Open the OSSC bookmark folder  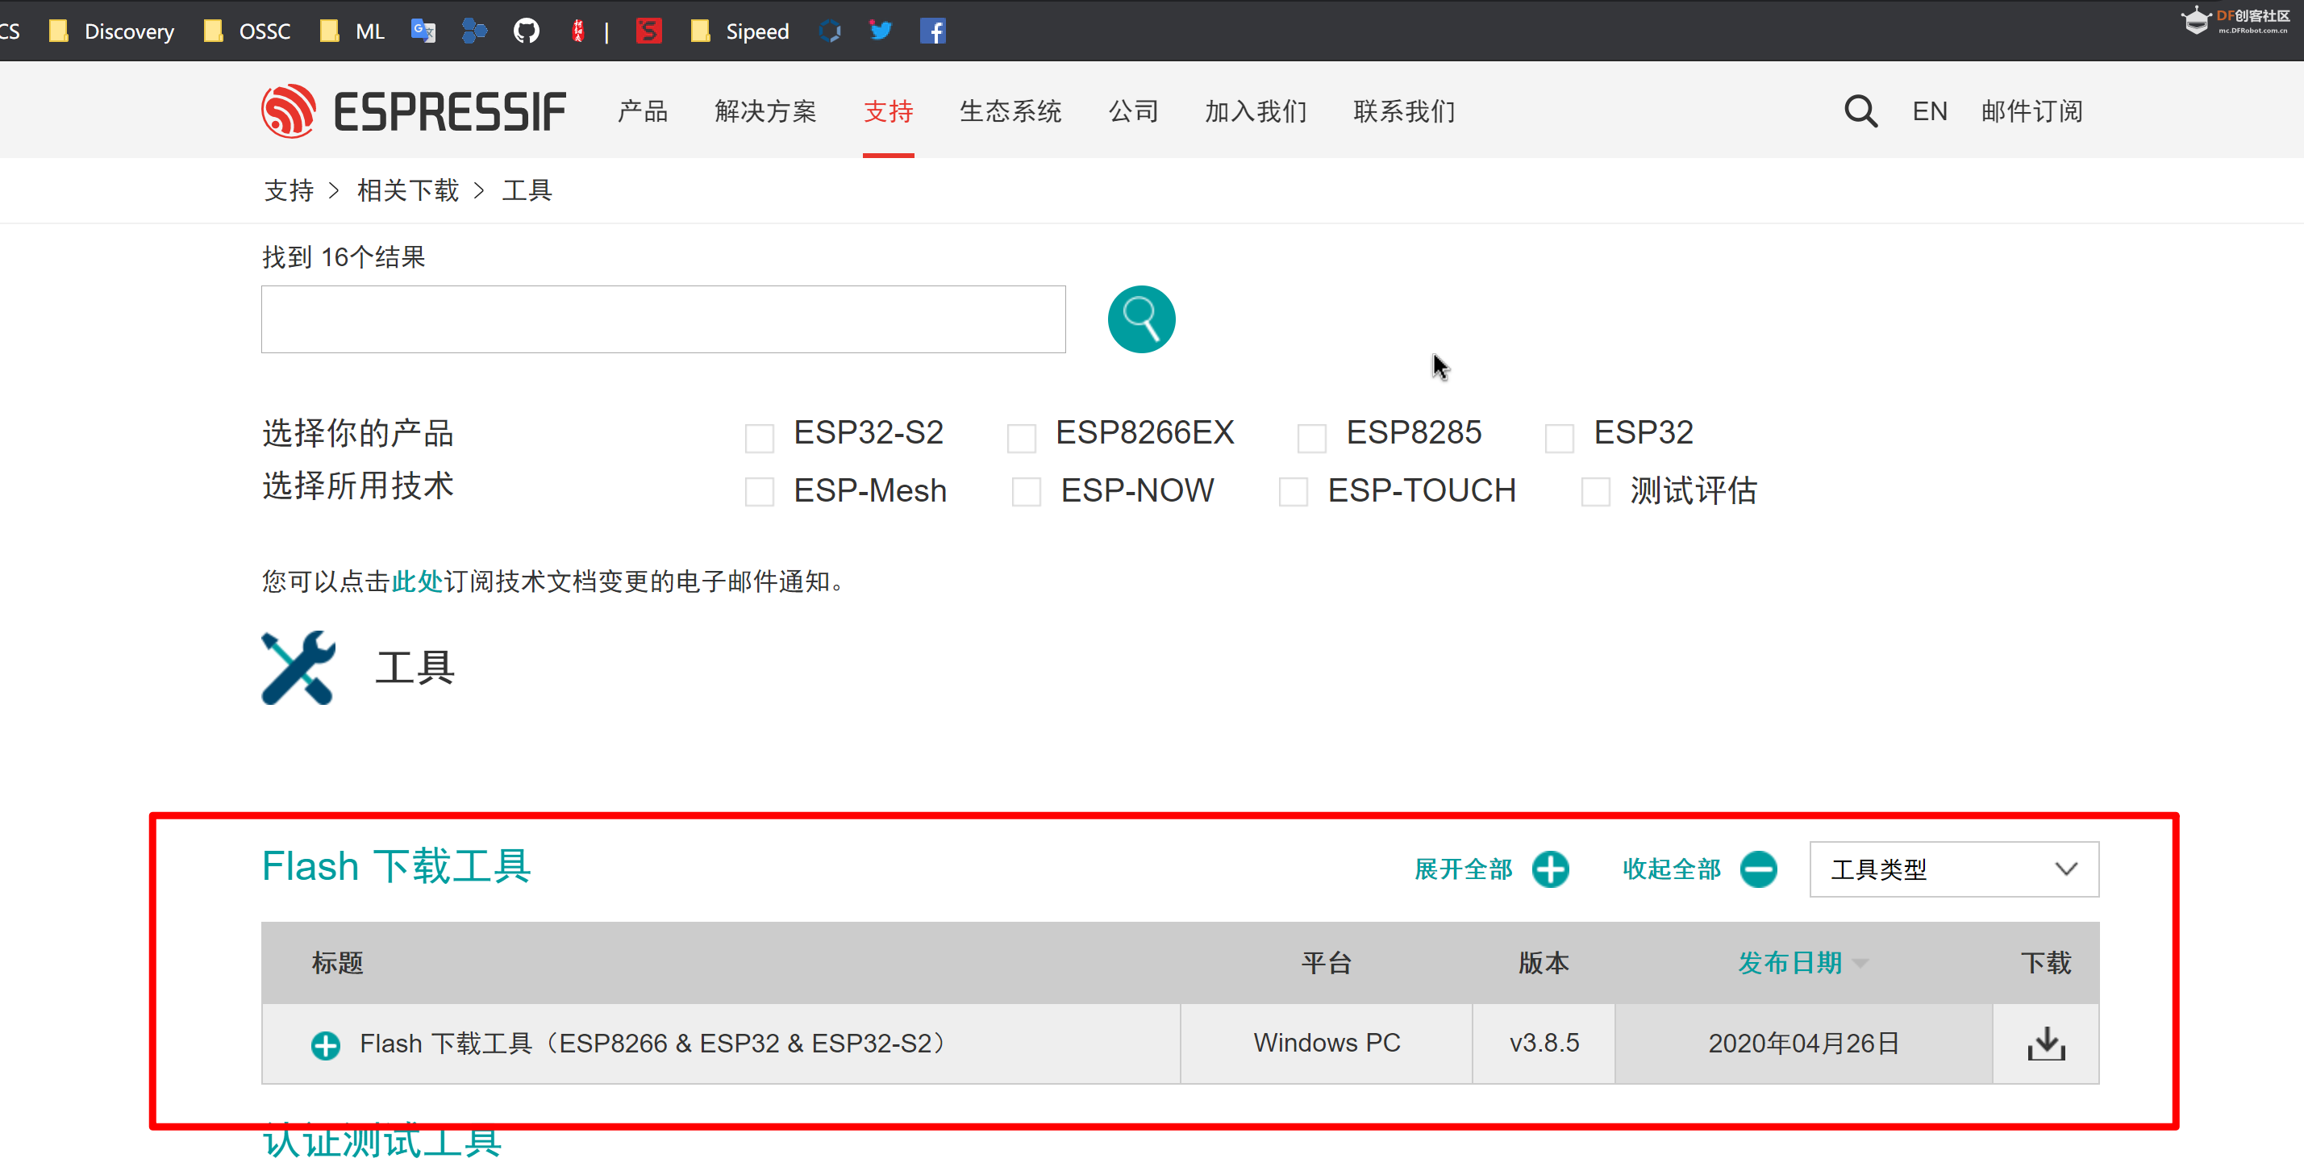[x=247, y=31]
